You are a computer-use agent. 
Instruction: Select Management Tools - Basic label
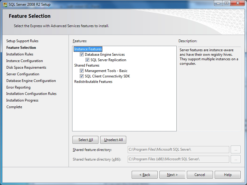(x=106, y=71)
